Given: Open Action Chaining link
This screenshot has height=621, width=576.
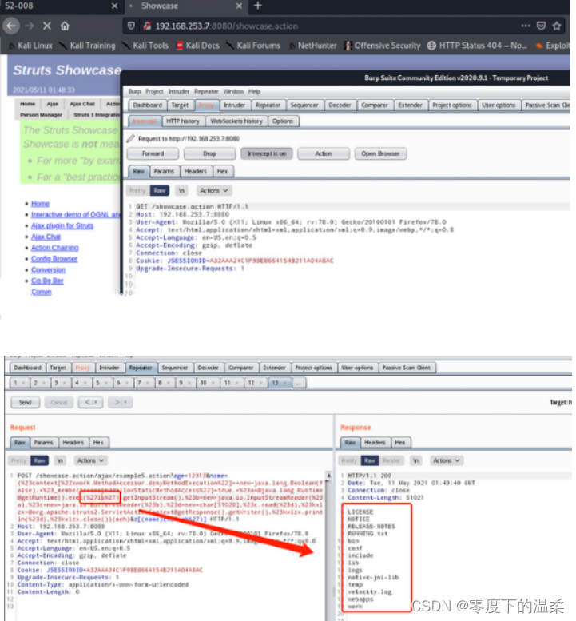Looking at the screenshot, I should tap(54, 248).
